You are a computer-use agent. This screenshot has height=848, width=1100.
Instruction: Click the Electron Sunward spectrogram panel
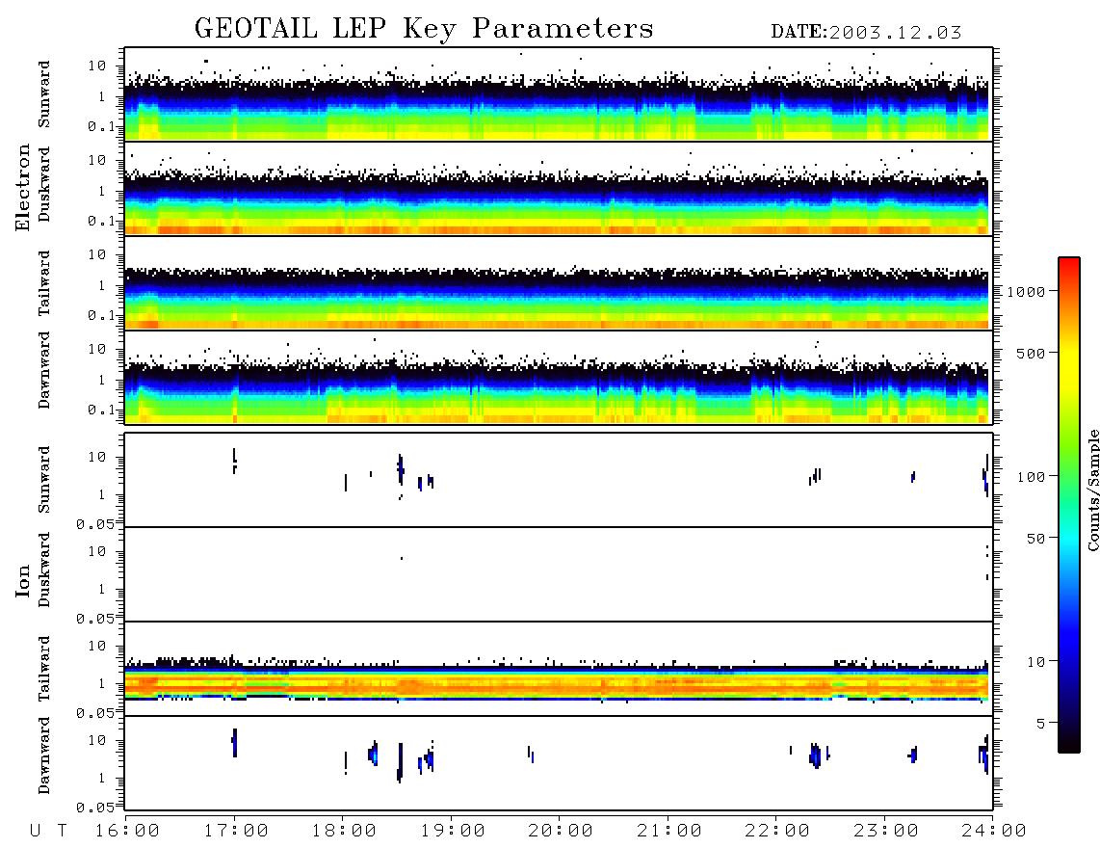559,94
